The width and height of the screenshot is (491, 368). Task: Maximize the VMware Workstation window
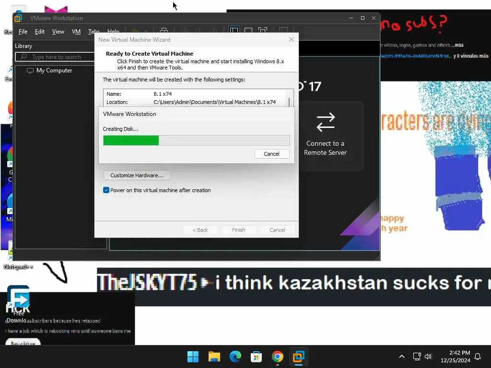click(362, 18)
